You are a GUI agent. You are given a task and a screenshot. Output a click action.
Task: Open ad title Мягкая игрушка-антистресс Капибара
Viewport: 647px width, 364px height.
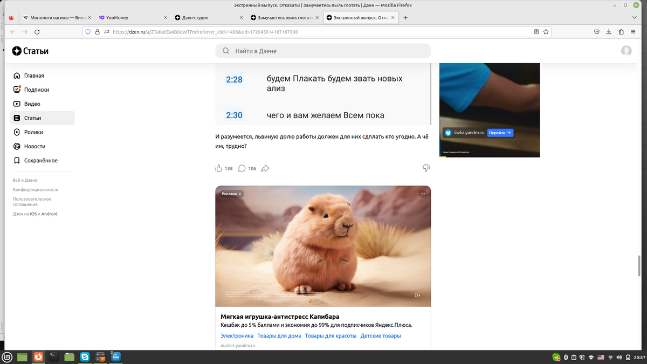coord(280,317)
